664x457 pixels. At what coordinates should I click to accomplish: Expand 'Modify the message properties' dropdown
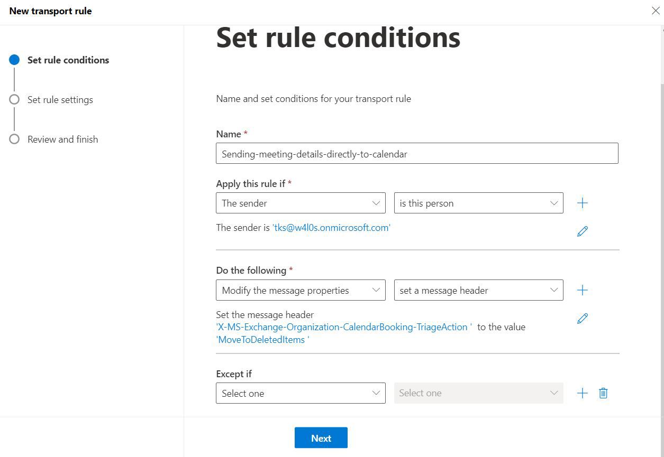click(x=301, y=291)
